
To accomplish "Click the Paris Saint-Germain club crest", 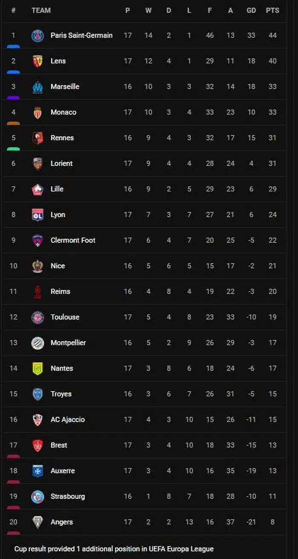I will (x=37, y=35).
